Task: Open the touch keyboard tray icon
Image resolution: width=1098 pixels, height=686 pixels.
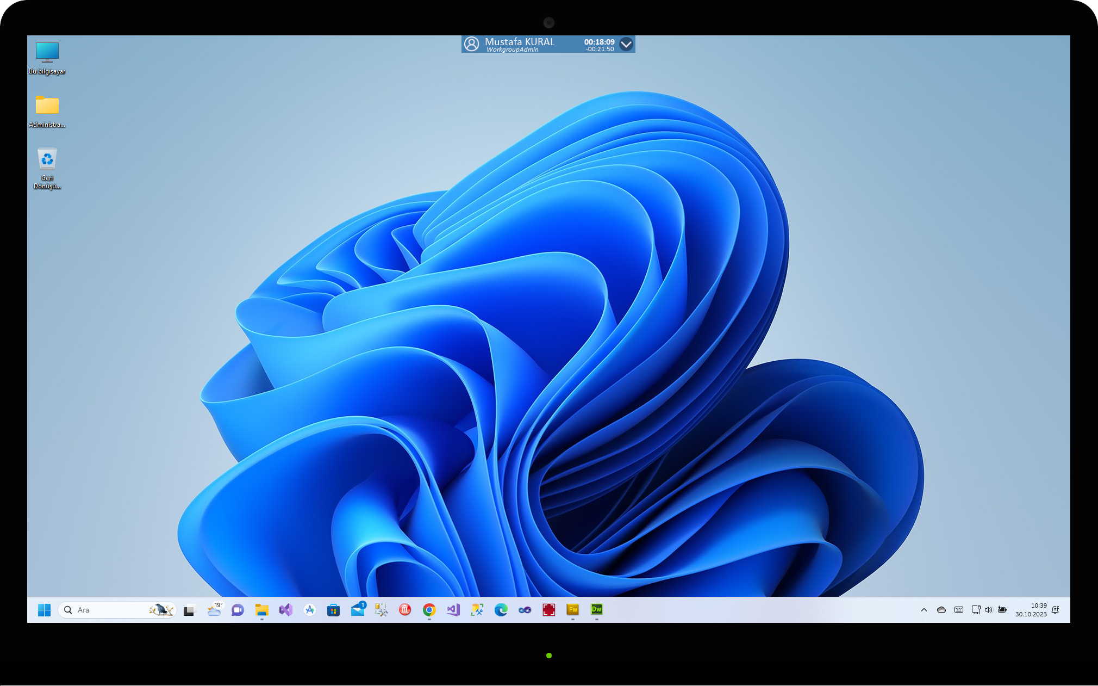Action: pyautogui.click(x=959, y=610)
